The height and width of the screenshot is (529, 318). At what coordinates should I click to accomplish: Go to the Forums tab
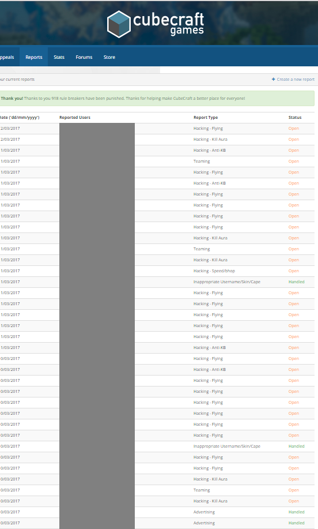pyautogui.click(x=84, y=57)
